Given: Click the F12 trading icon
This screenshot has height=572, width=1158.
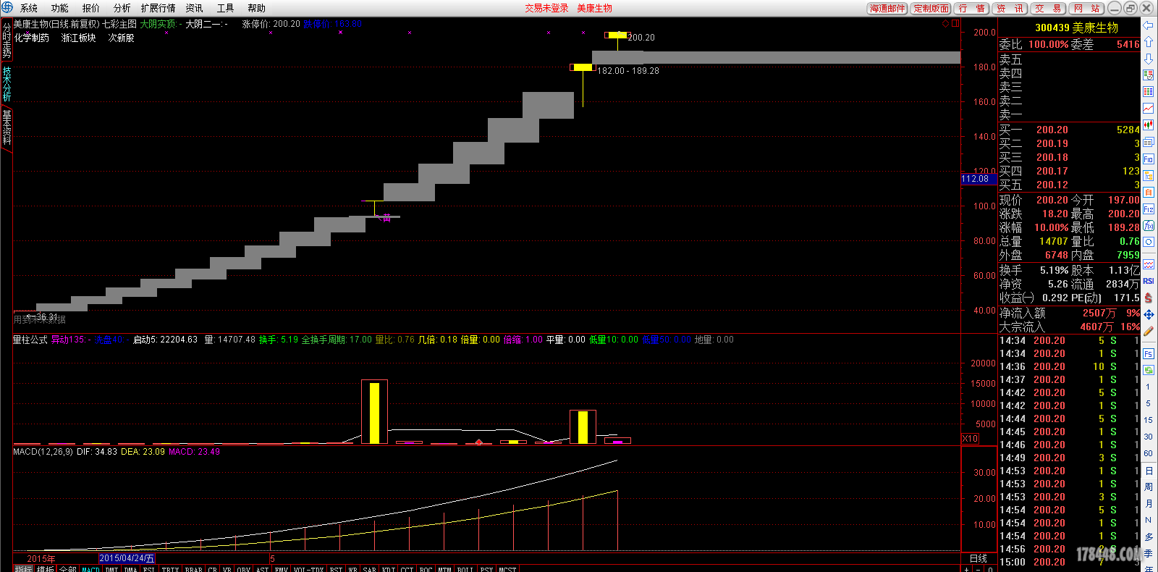Looking at the screenshot, I should 1149,209.
